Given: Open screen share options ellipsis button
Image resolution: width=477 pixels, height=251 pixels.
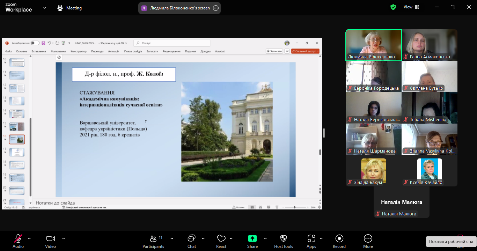Looking at the screenshot, I should pyautogui.click(x=216, y=8).
